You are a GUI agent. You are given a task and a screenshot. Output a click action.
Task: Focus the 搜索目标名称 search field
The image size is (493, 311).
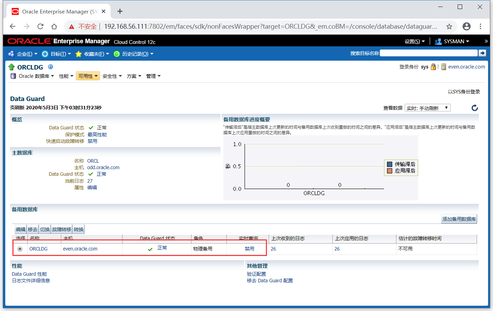(429, 53)
